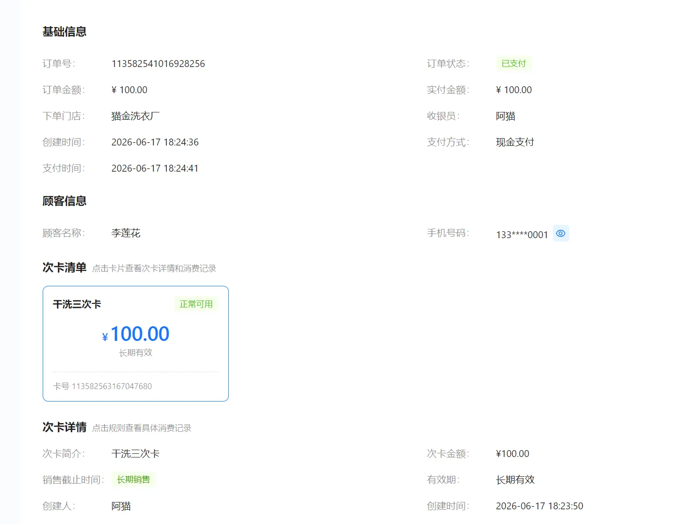Screen dimensions: 673x524
Task: Open the 干洗三次卡 card details
Action: (x=136, y=344)
